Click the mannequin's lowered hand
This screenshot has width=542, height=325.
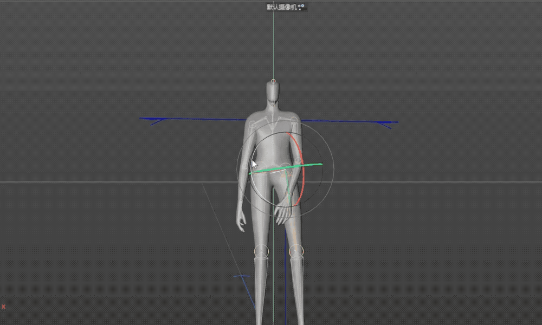coord(241,222)
